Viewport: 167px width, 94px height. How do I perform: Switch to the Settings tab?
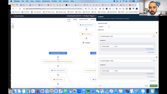pyautogui.click(x=75, y=20)
